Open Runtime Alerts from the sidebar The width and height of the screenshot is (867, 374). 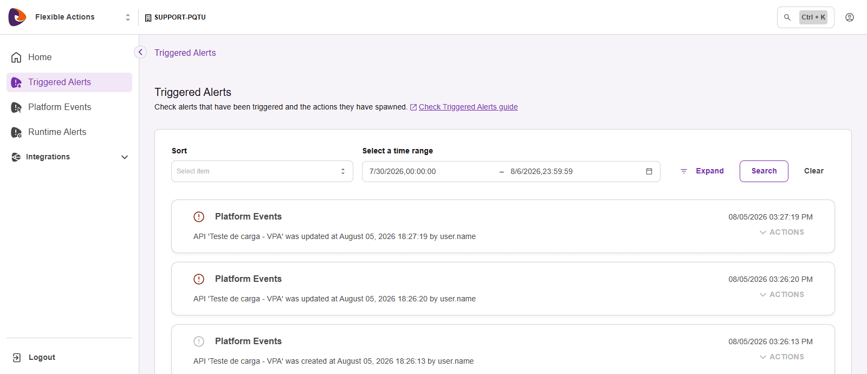click(x=57, y=132)
